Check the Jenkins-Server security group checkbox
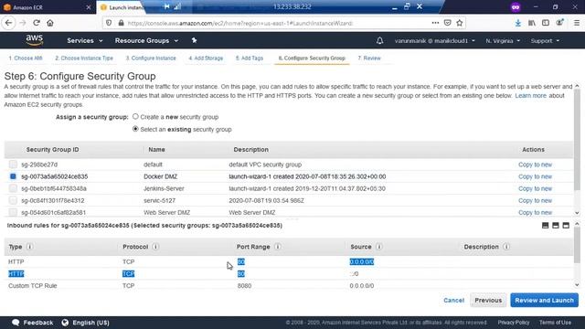The image size is (585, 329). coord(13,188)
